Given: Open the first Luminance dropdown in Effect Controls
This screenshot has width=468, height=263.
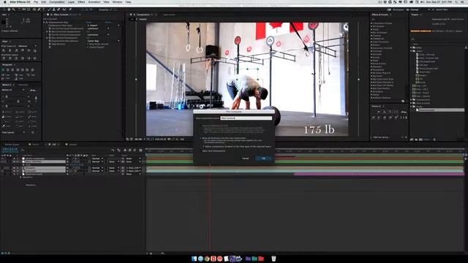Looking at the screenshot, I should pyautogui.click(x=99, y=28).
